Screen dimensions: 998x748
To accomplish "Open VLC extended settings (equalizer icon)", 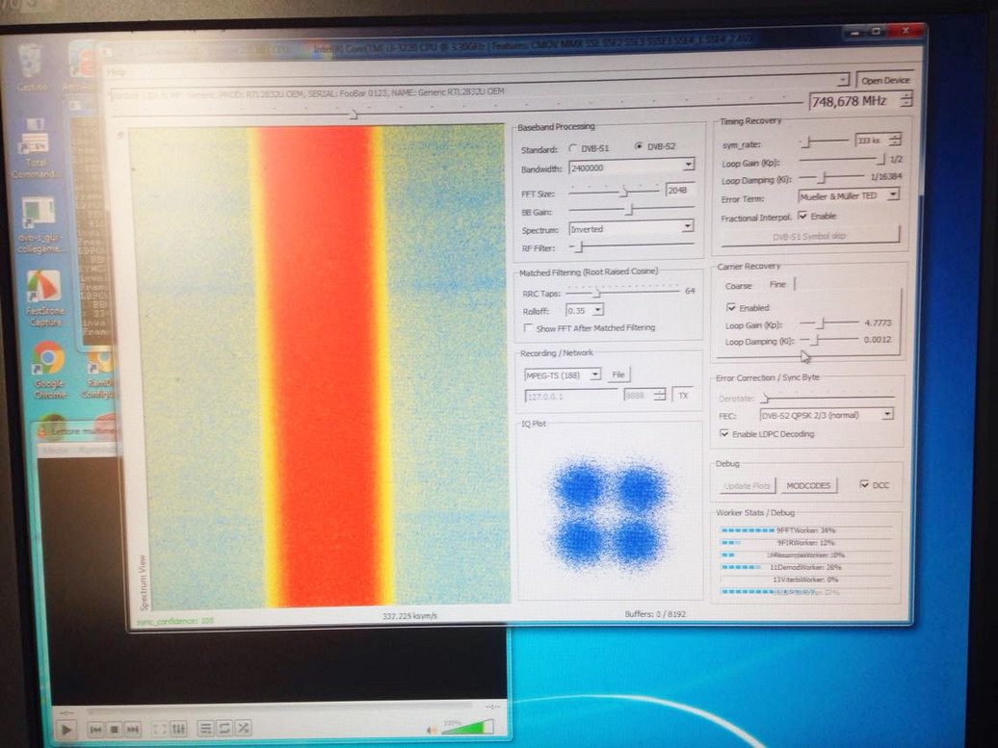I will point(179,729).
